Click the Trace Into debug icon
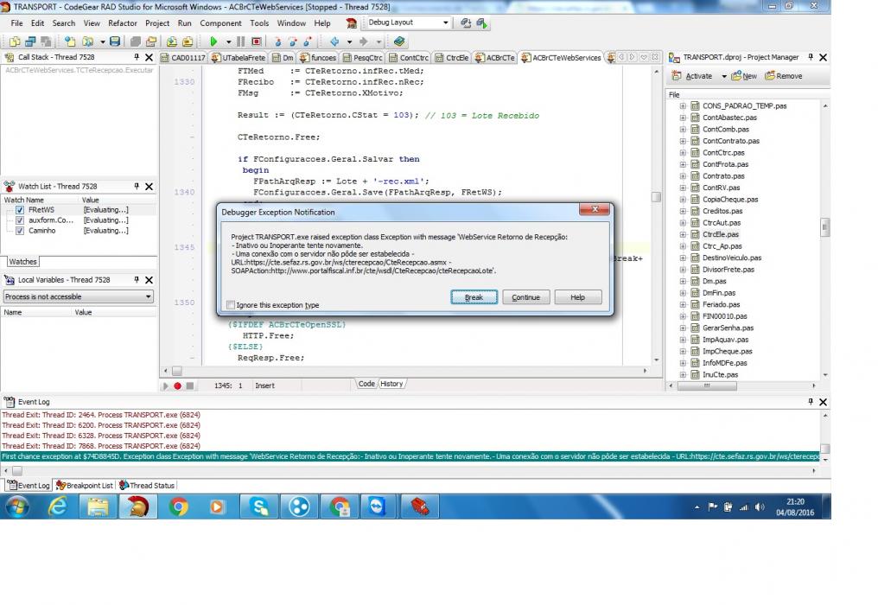 (x=277, y=41)
